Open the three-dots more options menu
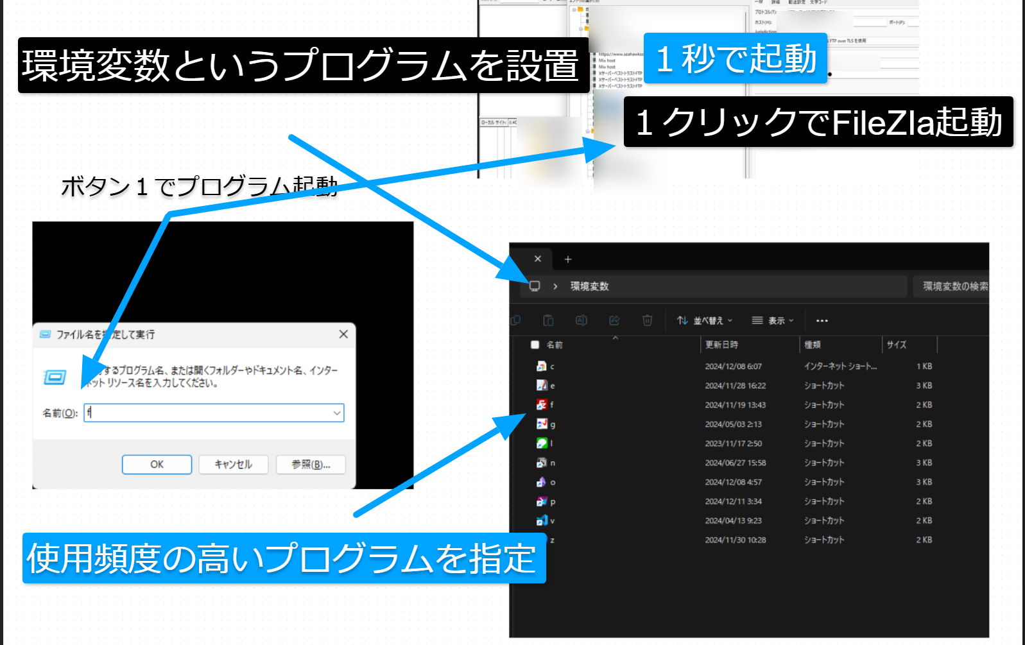 point(822,320)
